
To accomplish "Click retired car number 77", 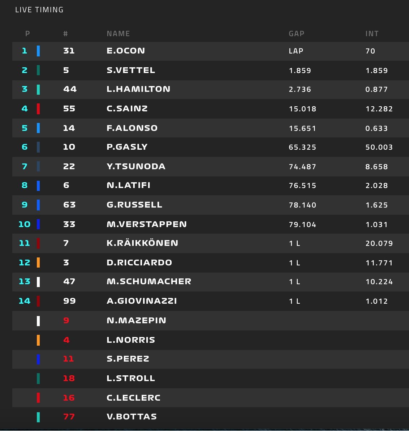I will 69,417.
